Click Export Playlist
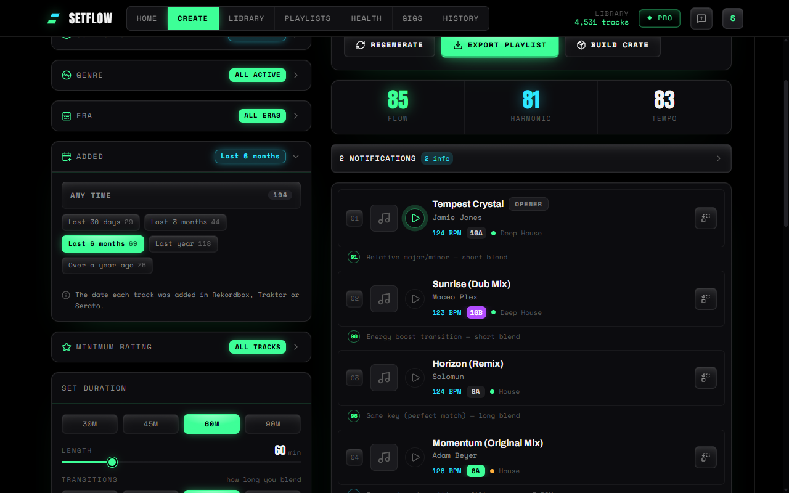 [x=500, y=45]
